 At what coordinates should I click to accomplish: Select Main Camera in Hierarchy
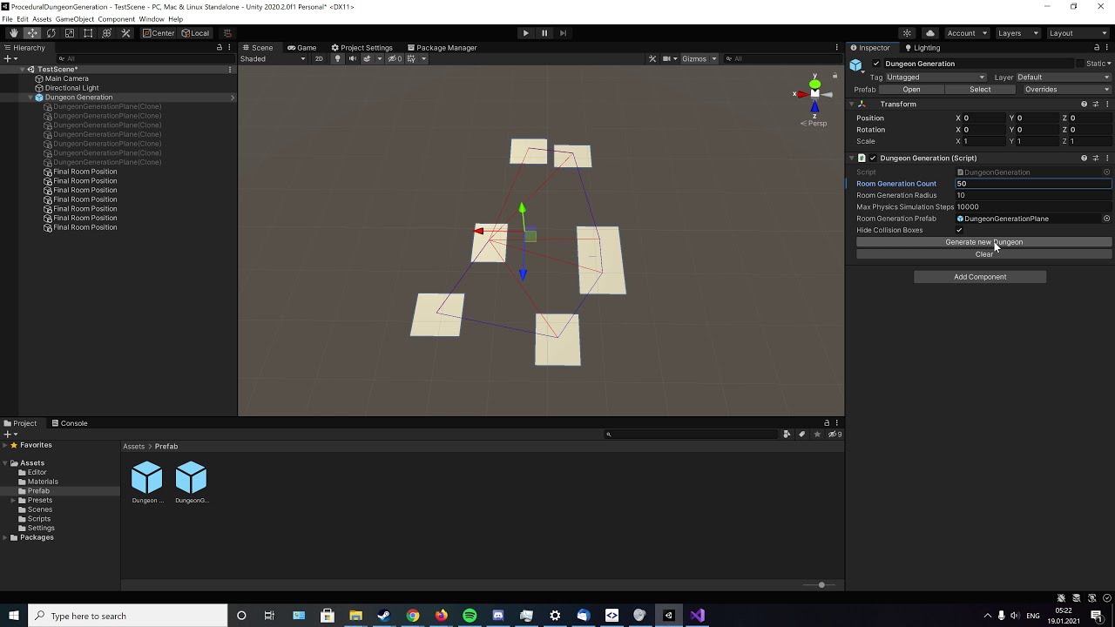(66, 78)
